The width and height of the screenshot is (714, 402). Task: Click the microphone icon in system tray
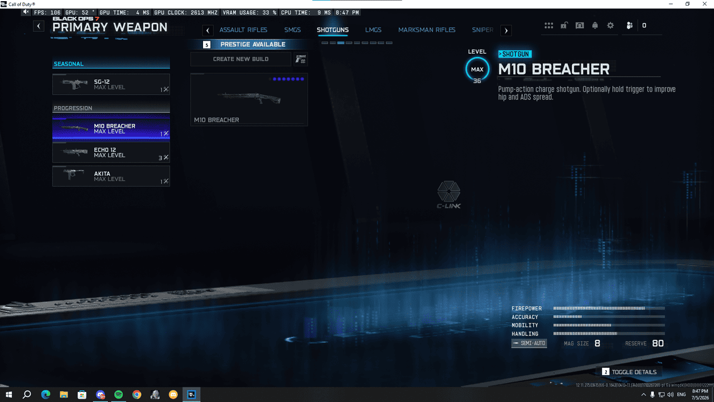coord(652,395)
